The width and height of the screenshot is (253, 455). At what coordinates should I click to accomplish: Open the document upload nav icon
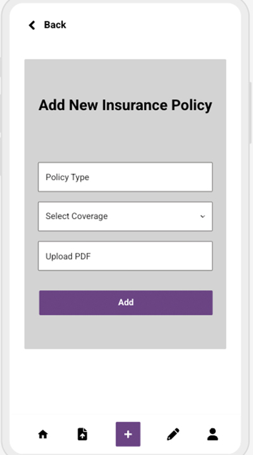(82, 434)
